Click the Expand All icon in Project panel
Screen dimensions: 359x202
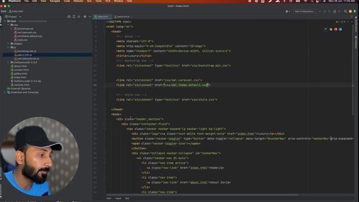pyautogui.click(x=74, y=17)
